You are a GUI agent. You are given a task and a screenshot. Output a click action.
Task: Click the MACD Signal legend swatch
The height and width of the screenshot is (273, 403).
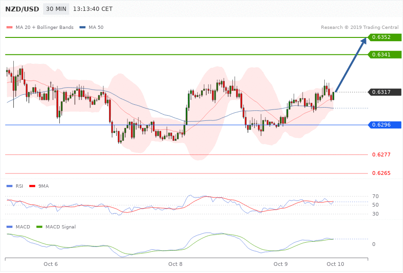[39, 227]
